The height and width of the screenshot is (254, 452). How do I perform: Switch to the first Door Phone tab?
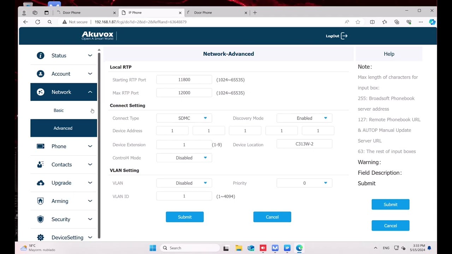[x=87, y=13]
